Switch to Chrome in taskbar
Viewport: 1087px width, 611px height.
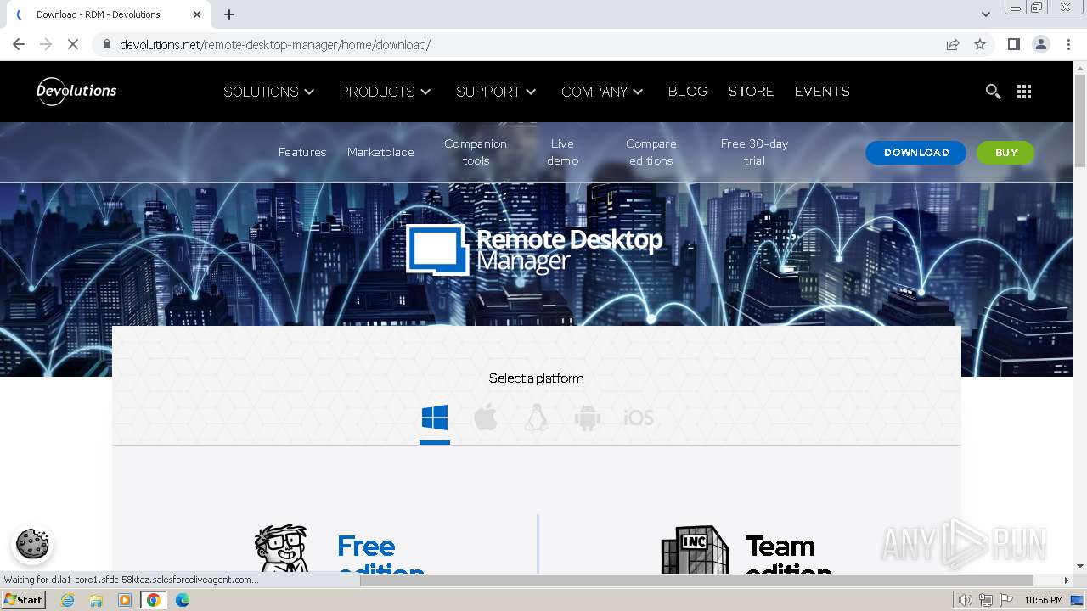coord(154,600)
